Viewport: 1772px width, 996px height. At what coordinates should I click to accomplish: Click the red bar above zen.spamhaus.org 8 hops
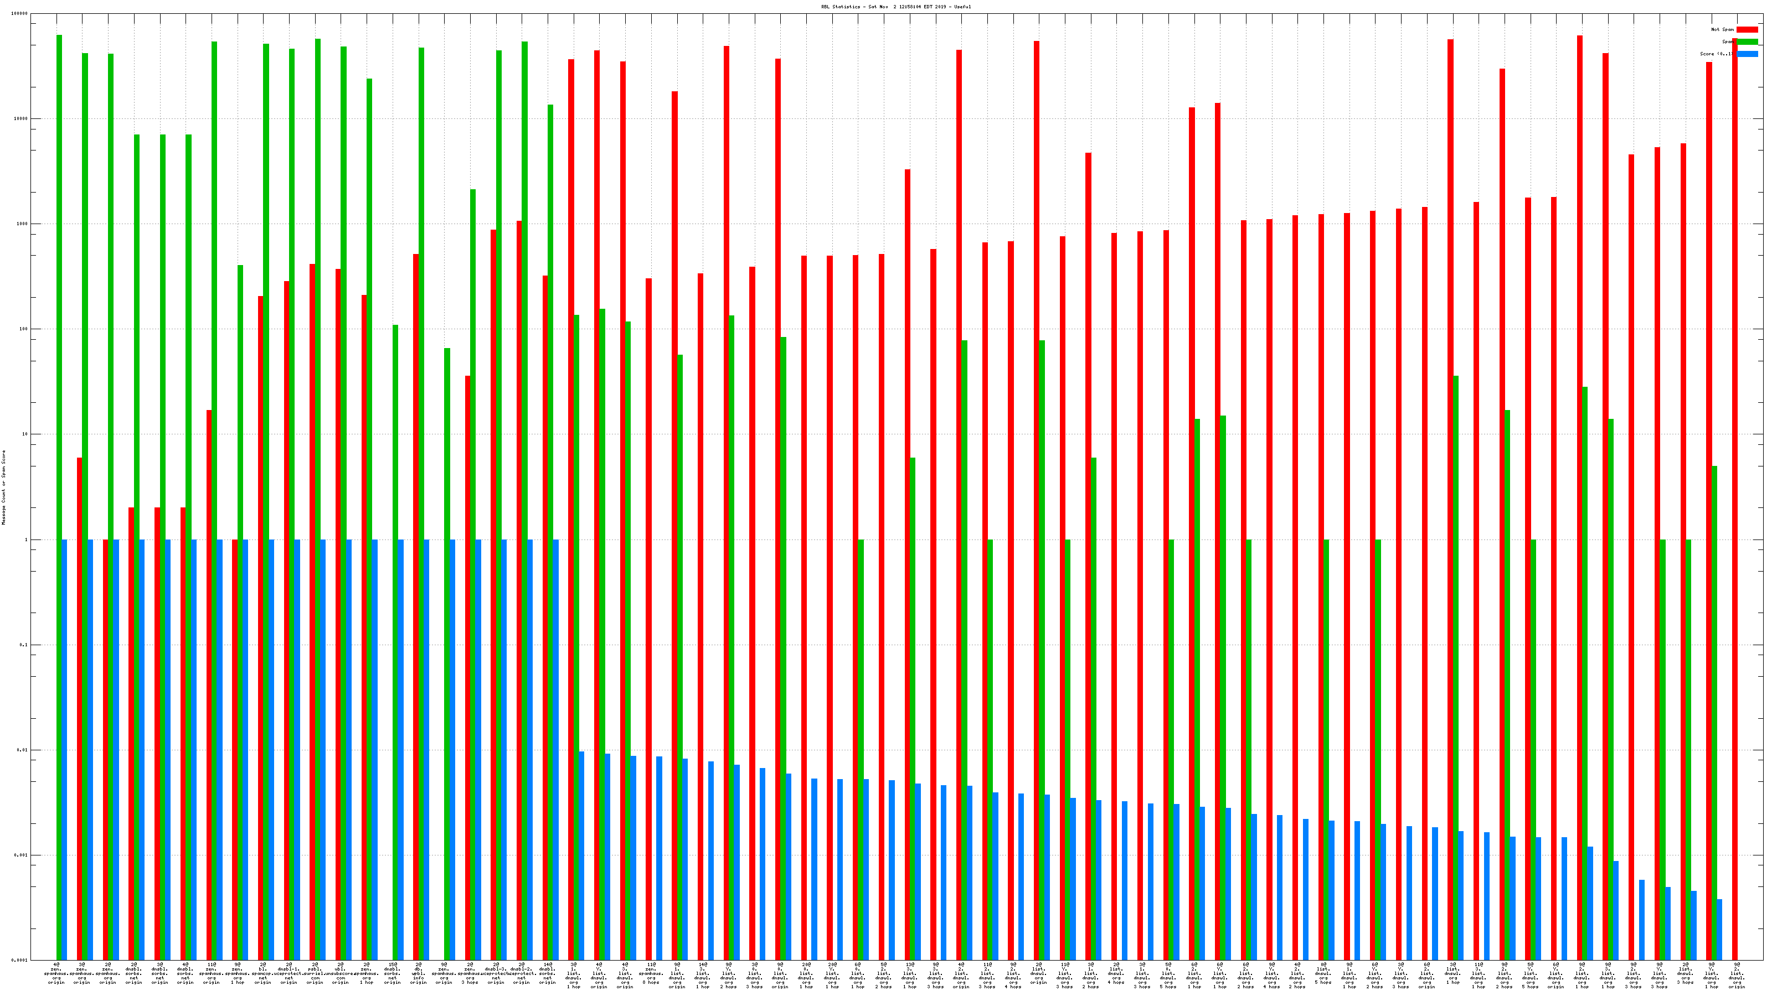click(648, 619)
